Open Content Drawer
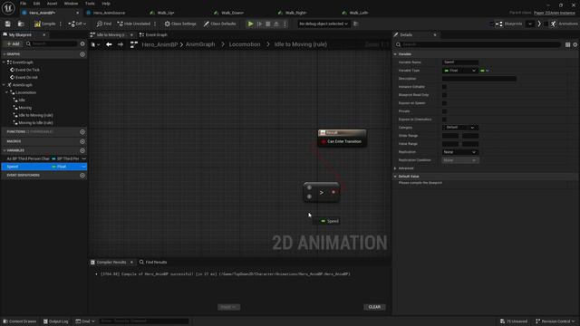 point(20,321)
